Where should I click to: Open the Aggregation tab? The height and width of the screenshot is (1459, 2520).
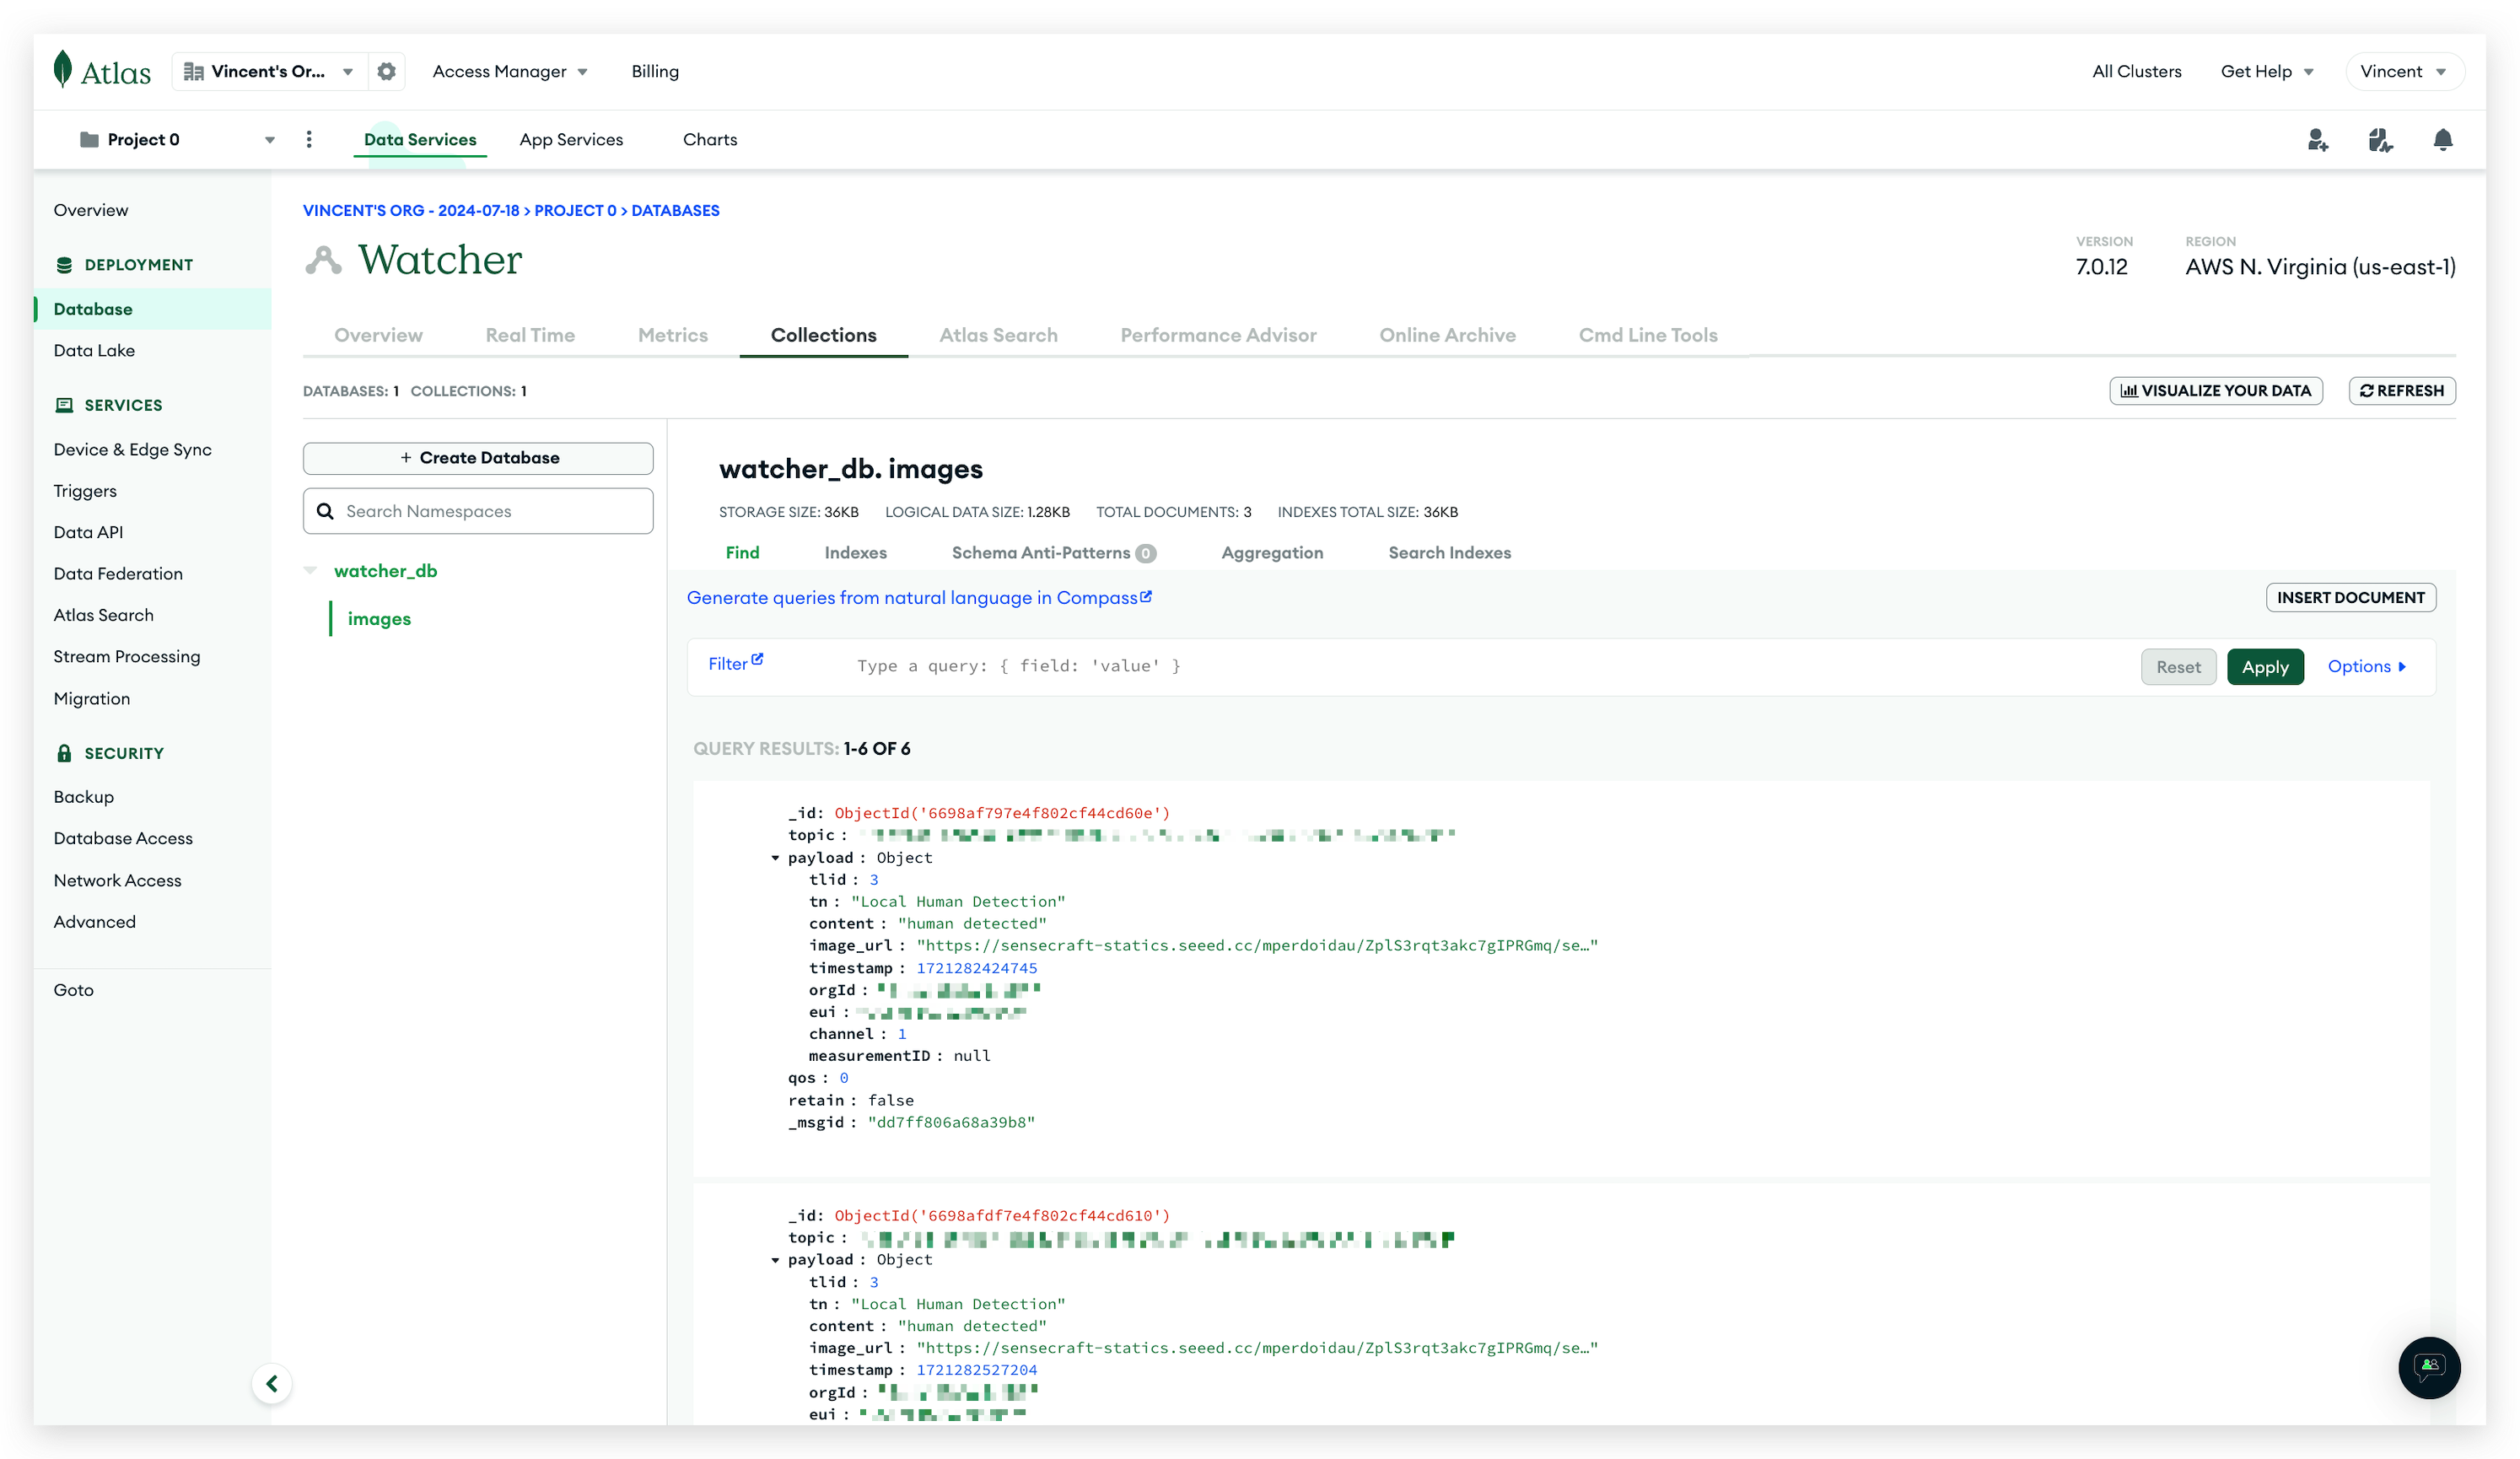[1272, 552]
